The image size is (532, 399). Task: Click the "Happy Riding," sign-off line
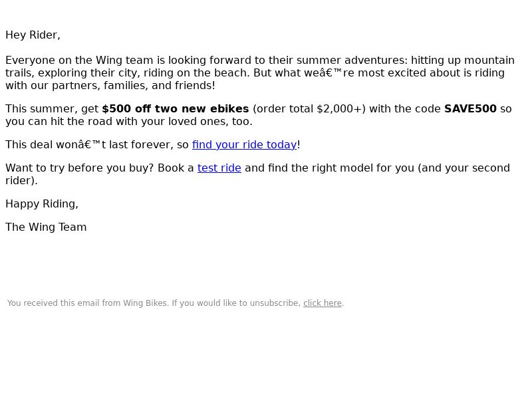[42, 204]
